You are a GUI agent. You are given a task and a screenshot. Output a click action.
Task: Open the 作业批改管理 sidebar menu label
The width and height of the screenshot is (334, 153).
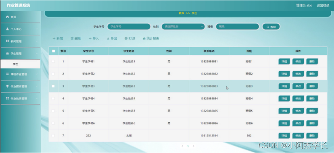(x=19, y=98)
